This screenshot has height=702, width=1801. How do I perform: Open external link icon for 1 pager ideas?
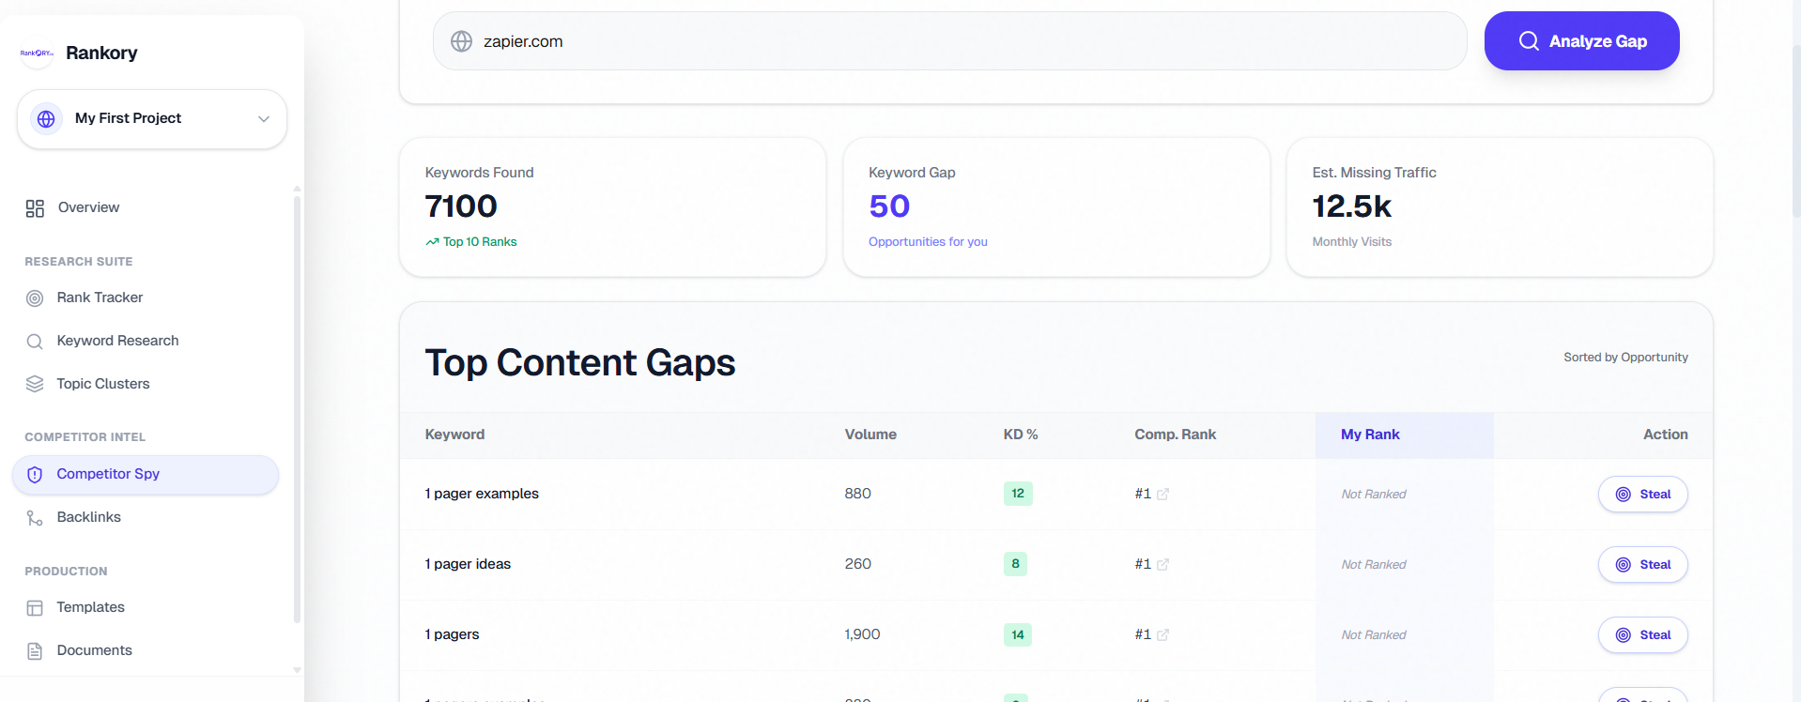click(1162, 565)
